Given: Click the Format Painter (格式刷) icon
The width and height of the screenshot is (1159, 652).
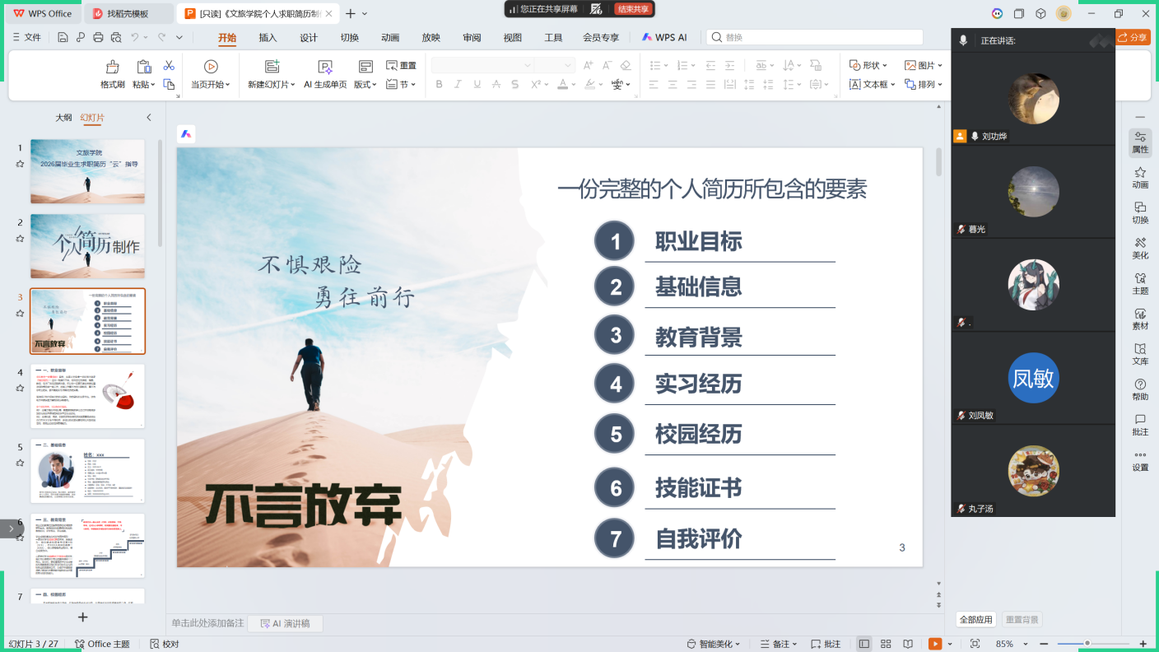Looking at the screenshot, I should point(113,68).
